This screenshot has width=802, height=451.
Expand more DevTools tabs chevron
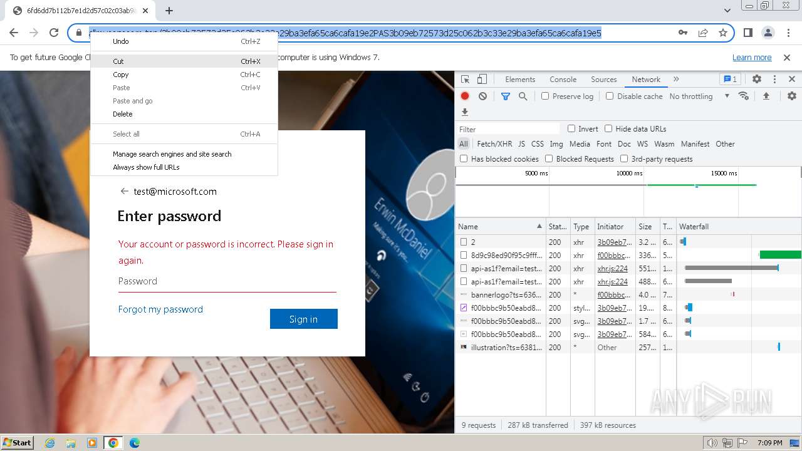(676, 80)
